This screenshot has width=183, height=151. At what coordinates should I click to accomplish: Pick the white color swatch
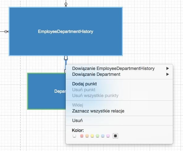[74, 136]
